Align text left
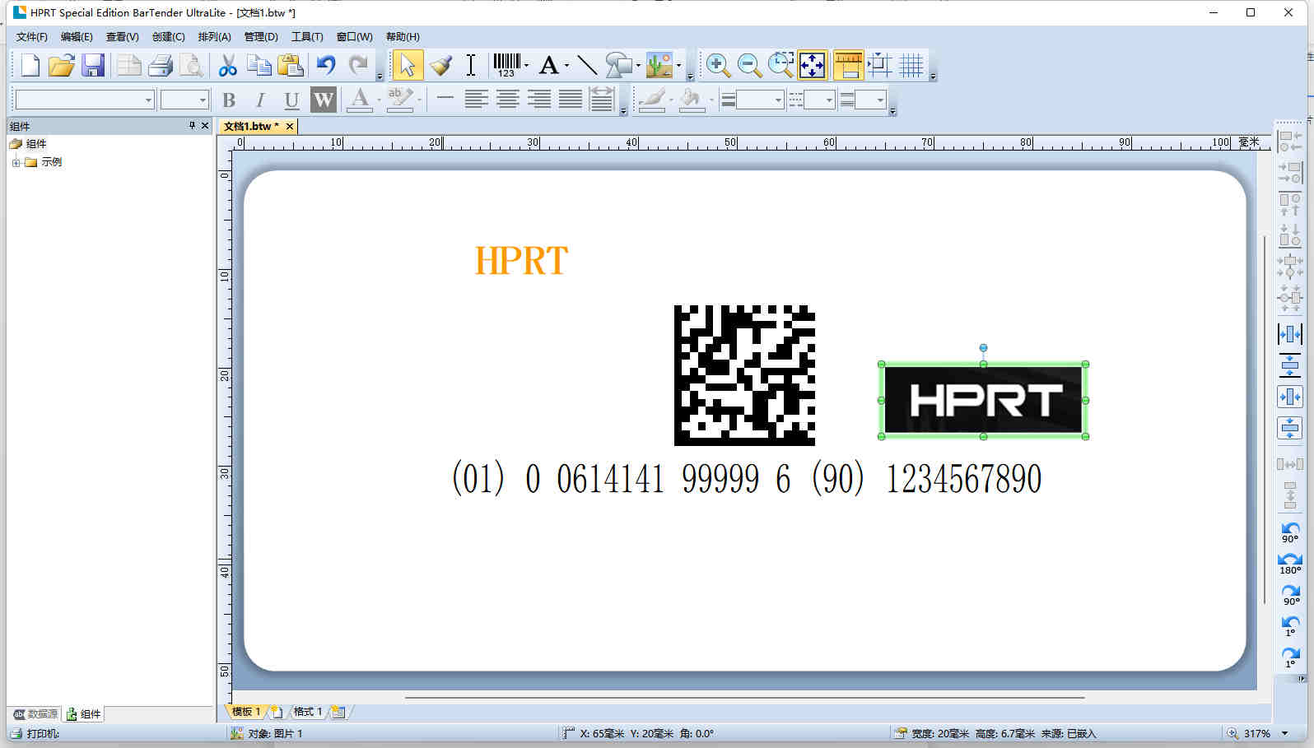This screenshot has height=748, width=1314. click(x=476, y=100)
